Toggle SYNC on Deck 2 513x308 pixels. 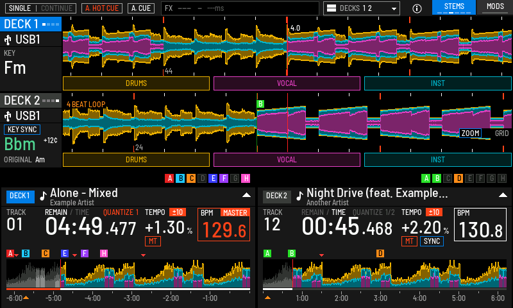[432, 241]
